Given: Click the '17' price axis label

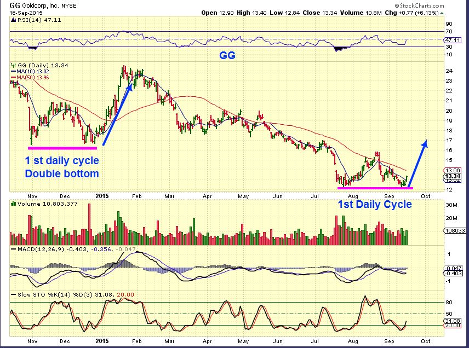Looking at the screenshot, I should (449, 140).
